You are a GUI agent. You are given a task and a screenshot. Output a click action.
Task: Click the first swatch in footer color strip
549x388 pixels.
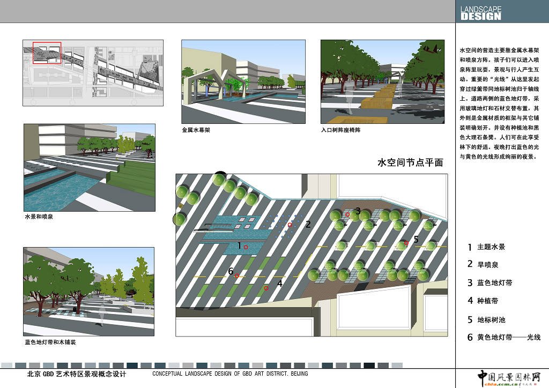[5, 364]
